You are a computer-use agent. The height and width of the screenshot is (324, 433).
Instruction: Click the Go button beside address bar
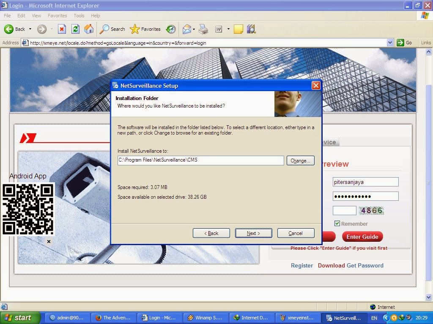pos(405,43)
